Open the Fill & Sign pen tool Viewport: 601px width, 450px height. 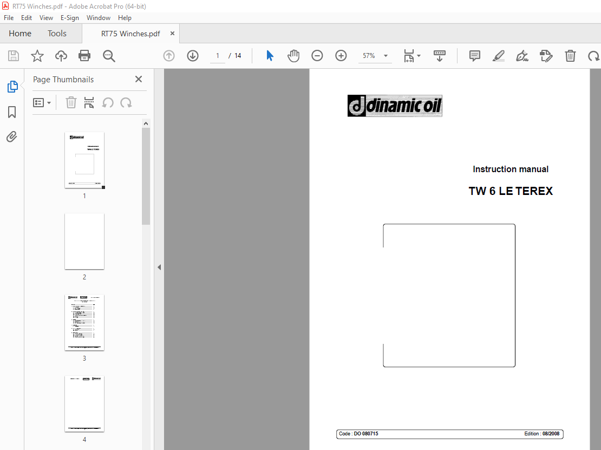[x=522, y=56]
